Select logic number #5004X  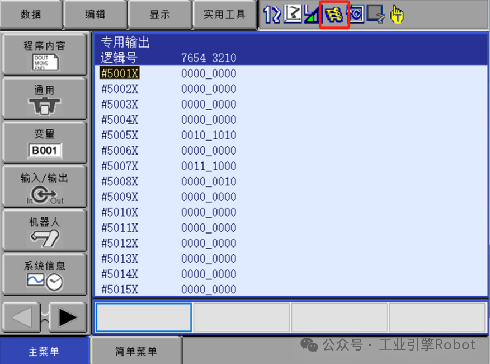point(120,119)
